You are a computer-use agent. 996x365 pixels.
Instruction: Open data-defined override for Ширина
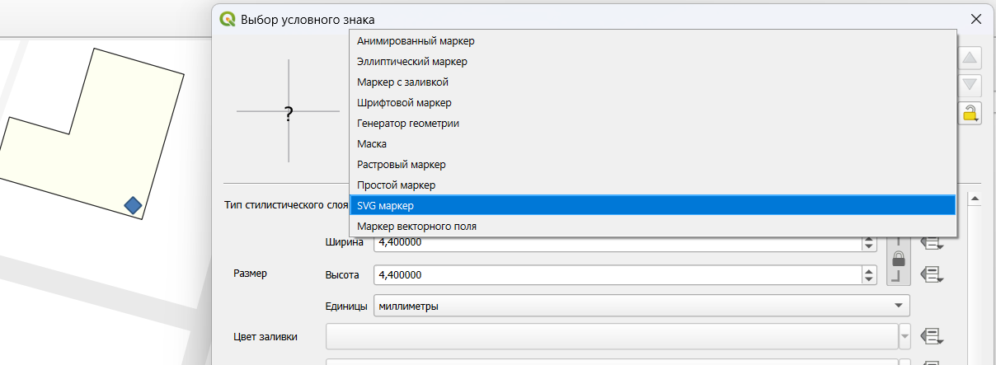pos(932,243)
